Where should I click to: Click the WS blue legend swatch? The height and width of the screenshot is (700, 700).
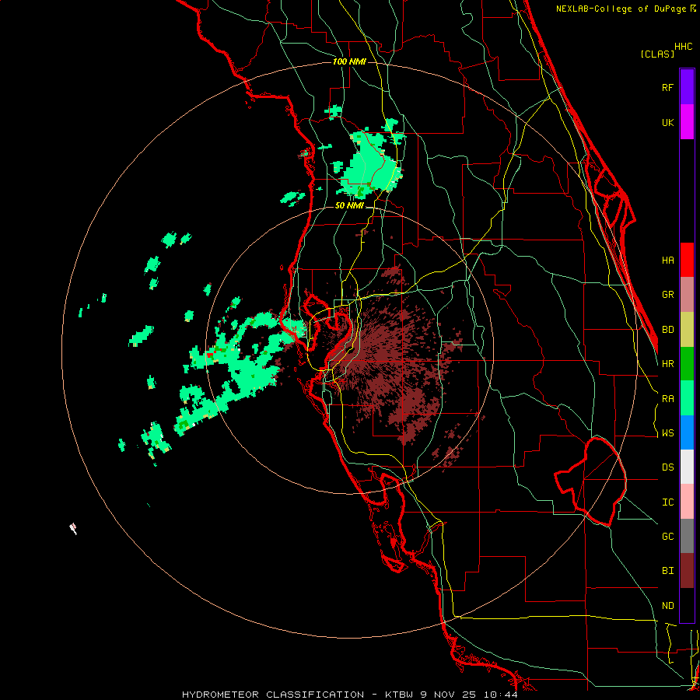687,432
